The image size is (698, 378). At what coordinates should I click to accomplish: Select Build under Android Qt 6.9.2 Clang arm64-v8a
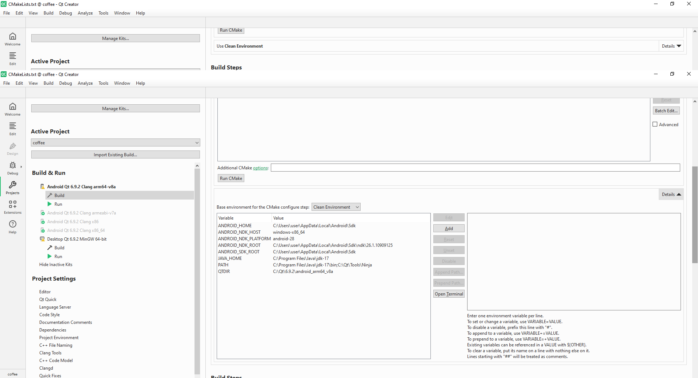(120, 195)
